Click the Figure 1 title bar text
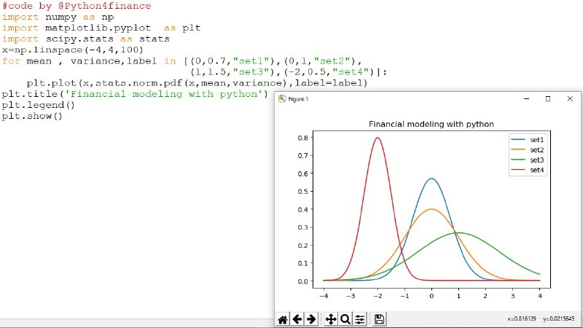 pos(298,99)
